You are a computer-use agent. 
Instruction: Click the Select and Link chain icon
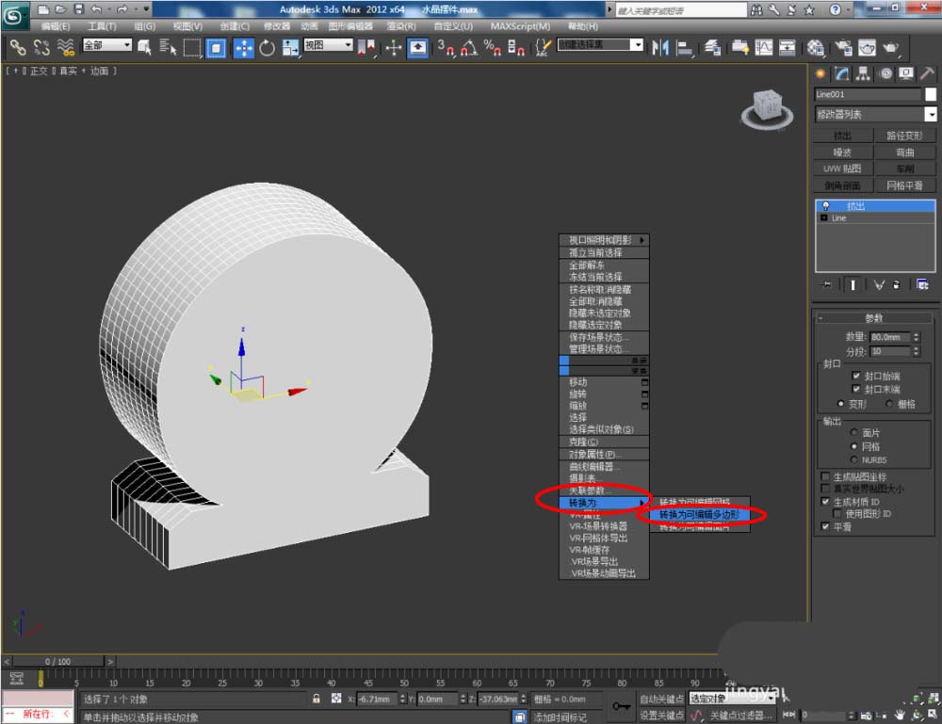point(17,46)
